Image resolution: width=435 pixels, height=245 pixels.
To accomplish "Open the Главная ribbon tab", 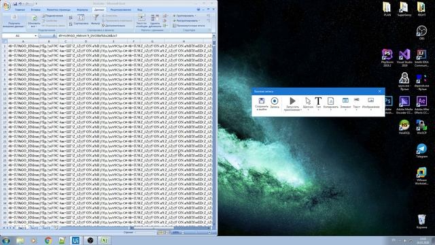I will coord(20,10).
